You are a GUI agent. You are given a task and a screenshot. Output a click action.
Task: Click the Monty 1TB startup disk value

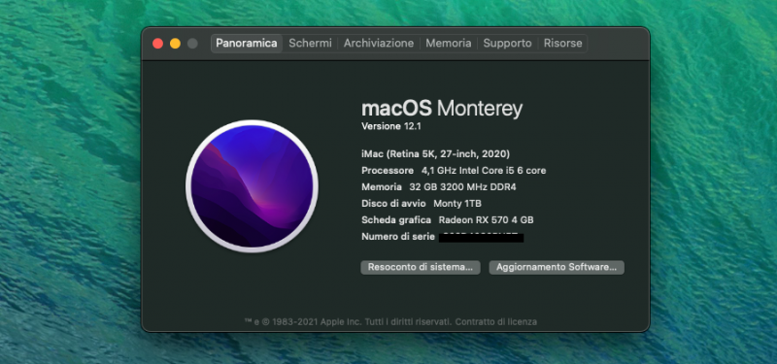pyautogui.click(x=457, y=204)
